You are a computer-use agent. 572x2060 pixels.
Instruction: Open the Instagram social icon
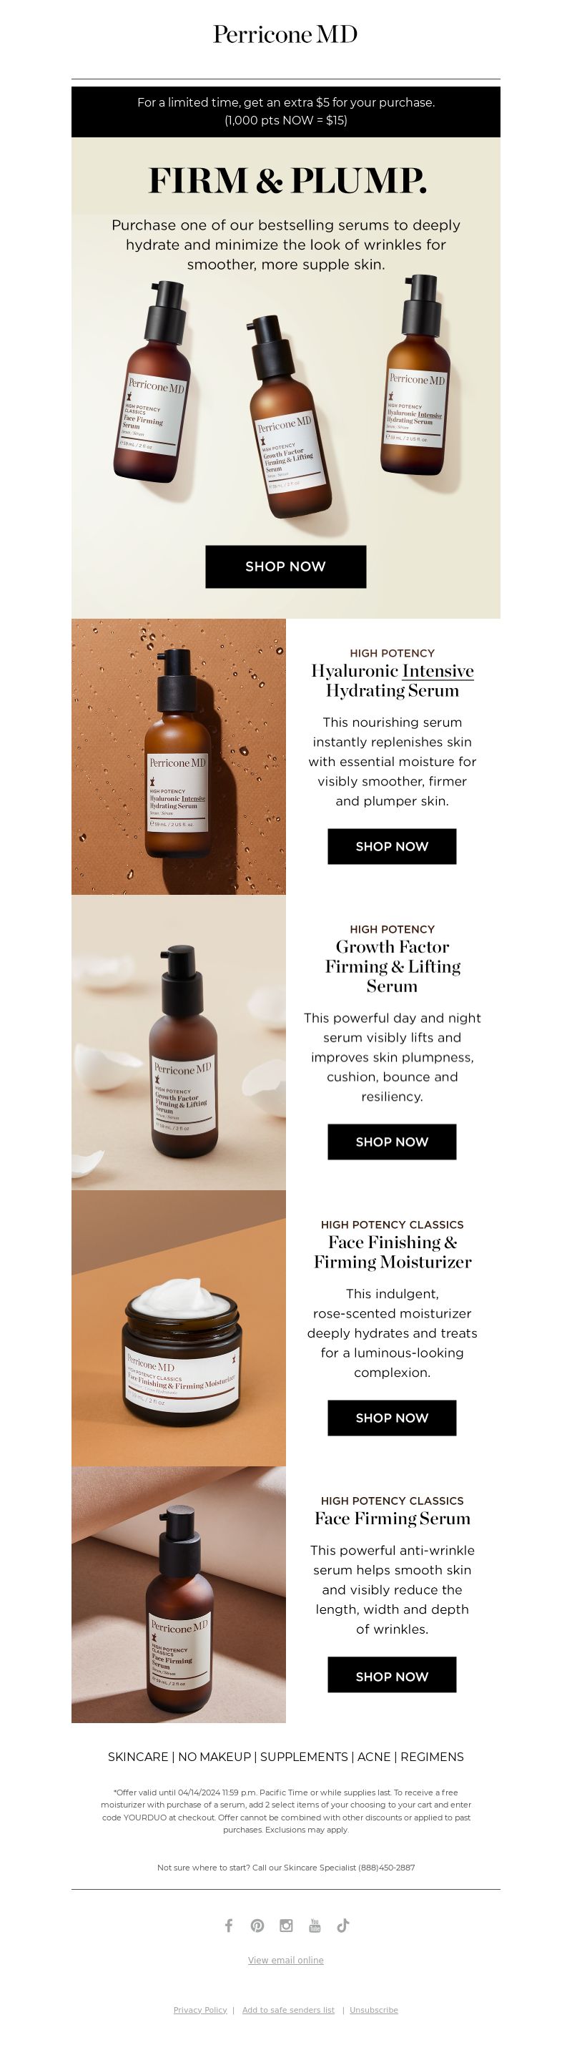(x=286, y=1925)
